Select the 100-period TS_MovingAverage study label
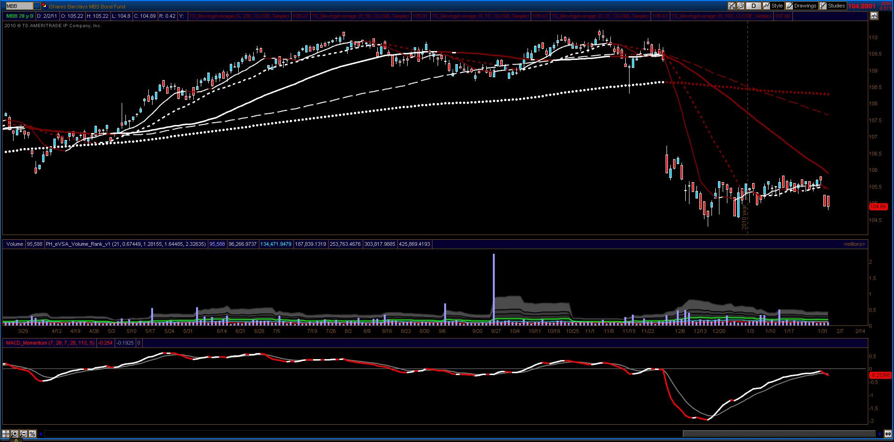The height and width of the screenshot is (442, 894). tap(721, 16)
